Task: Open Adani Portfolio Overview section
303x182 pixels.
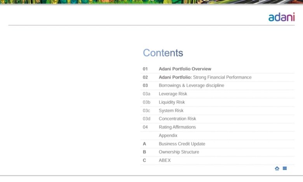Action: 185,69
